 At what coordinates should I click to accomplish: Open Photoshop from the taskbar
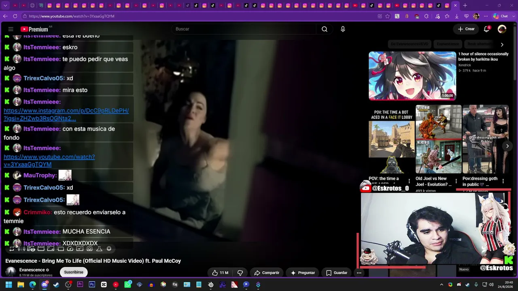point(92,285)
